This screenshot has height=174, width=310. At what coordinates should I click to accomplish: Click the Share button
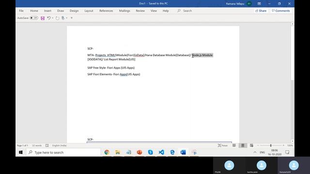pyautogui.click(x=261, y=11)
